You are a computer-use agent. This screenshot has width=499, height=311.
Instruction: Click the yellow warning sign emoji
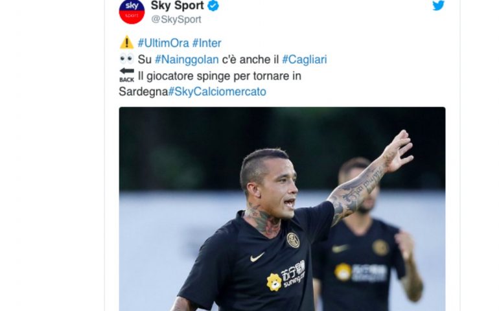coord(126,42)
